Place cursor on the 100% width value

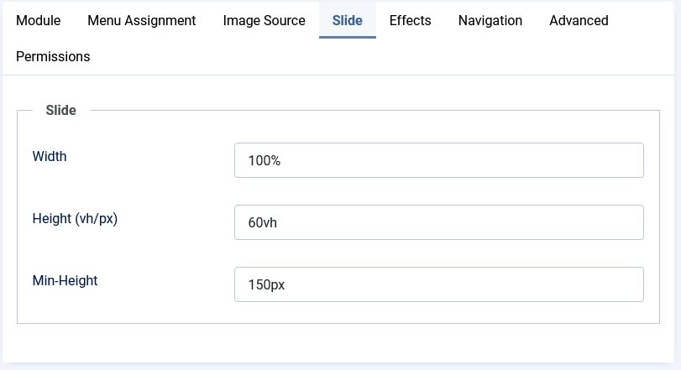264,160
